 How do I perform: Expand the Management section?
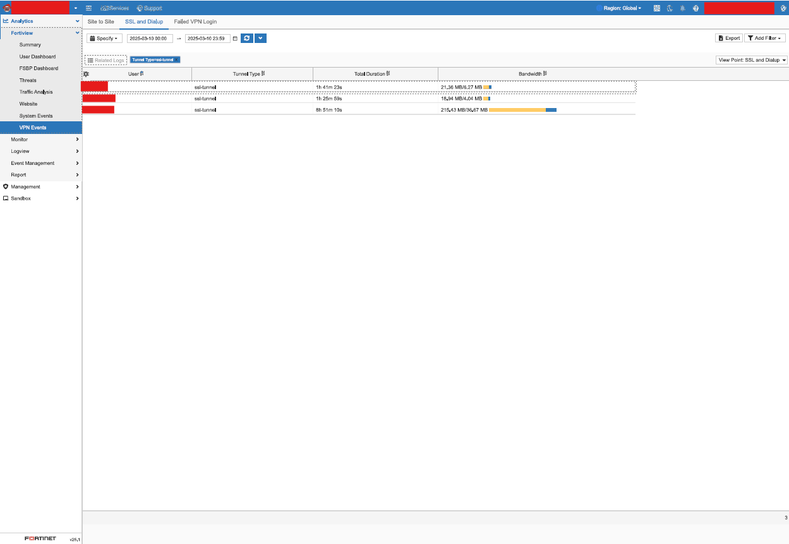(x=41, y=186)
